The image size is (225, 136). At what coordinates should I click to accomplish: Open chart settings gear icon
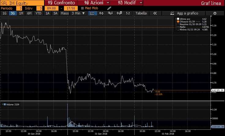(215, 13)
